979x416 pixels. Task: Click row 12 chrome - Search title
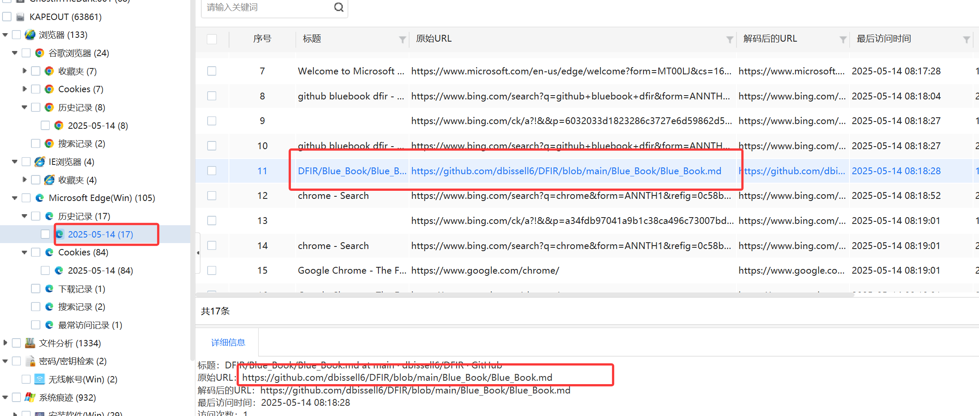point(333,195)
